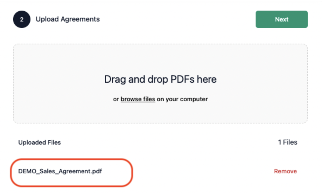Click the Uploaded Files label

[39, 142]
